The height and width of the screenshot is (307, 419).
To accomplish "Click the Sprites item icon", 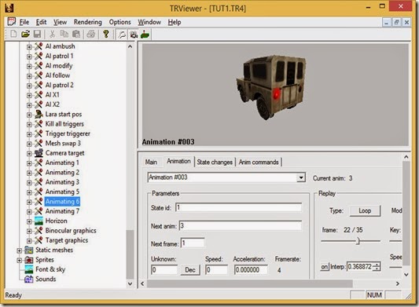I will (28, 260).
